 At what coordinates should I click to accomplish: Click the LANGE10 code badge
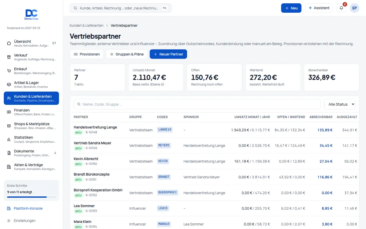click(x=165, y=129)
